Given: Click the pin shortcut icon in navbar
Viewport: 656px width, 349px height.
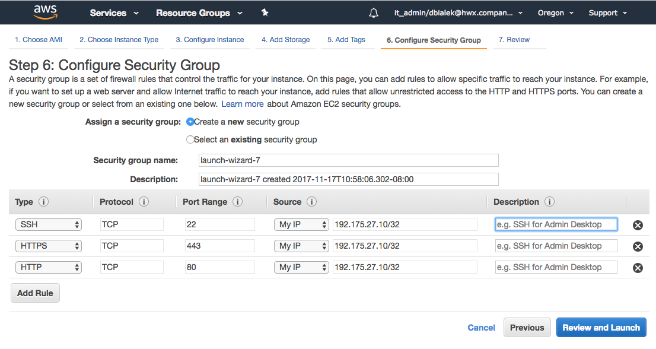Looking at the screenshot, I should (x=265, y=12).
